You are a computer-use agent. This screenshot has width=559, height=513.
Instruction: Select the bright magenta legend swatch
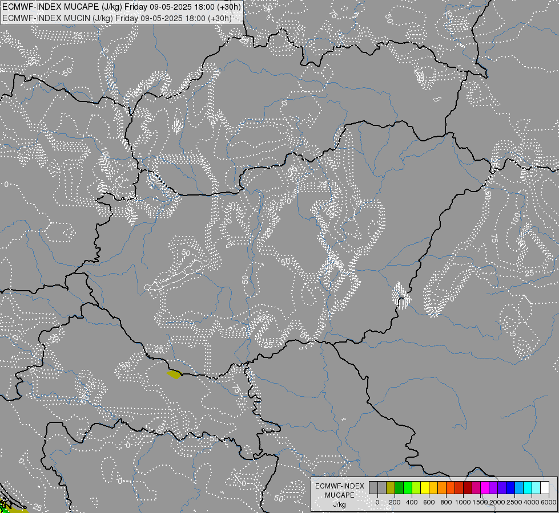coord(485,487)
